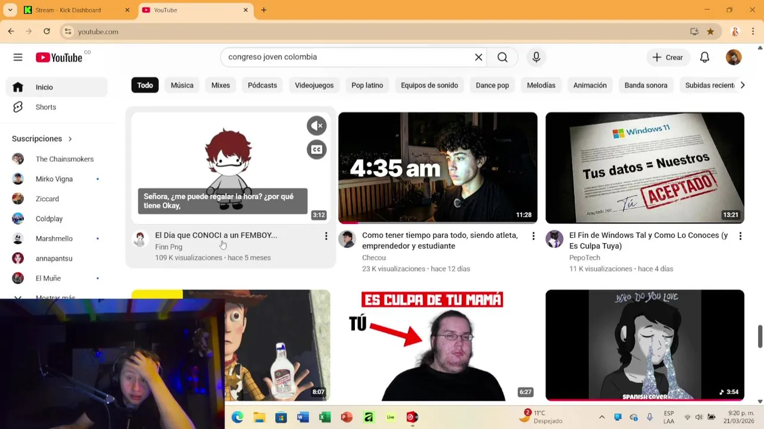The height and width of the screenshot is (429, 764).
Task: Bookmark the page with the star
Action: pos(710,32)
